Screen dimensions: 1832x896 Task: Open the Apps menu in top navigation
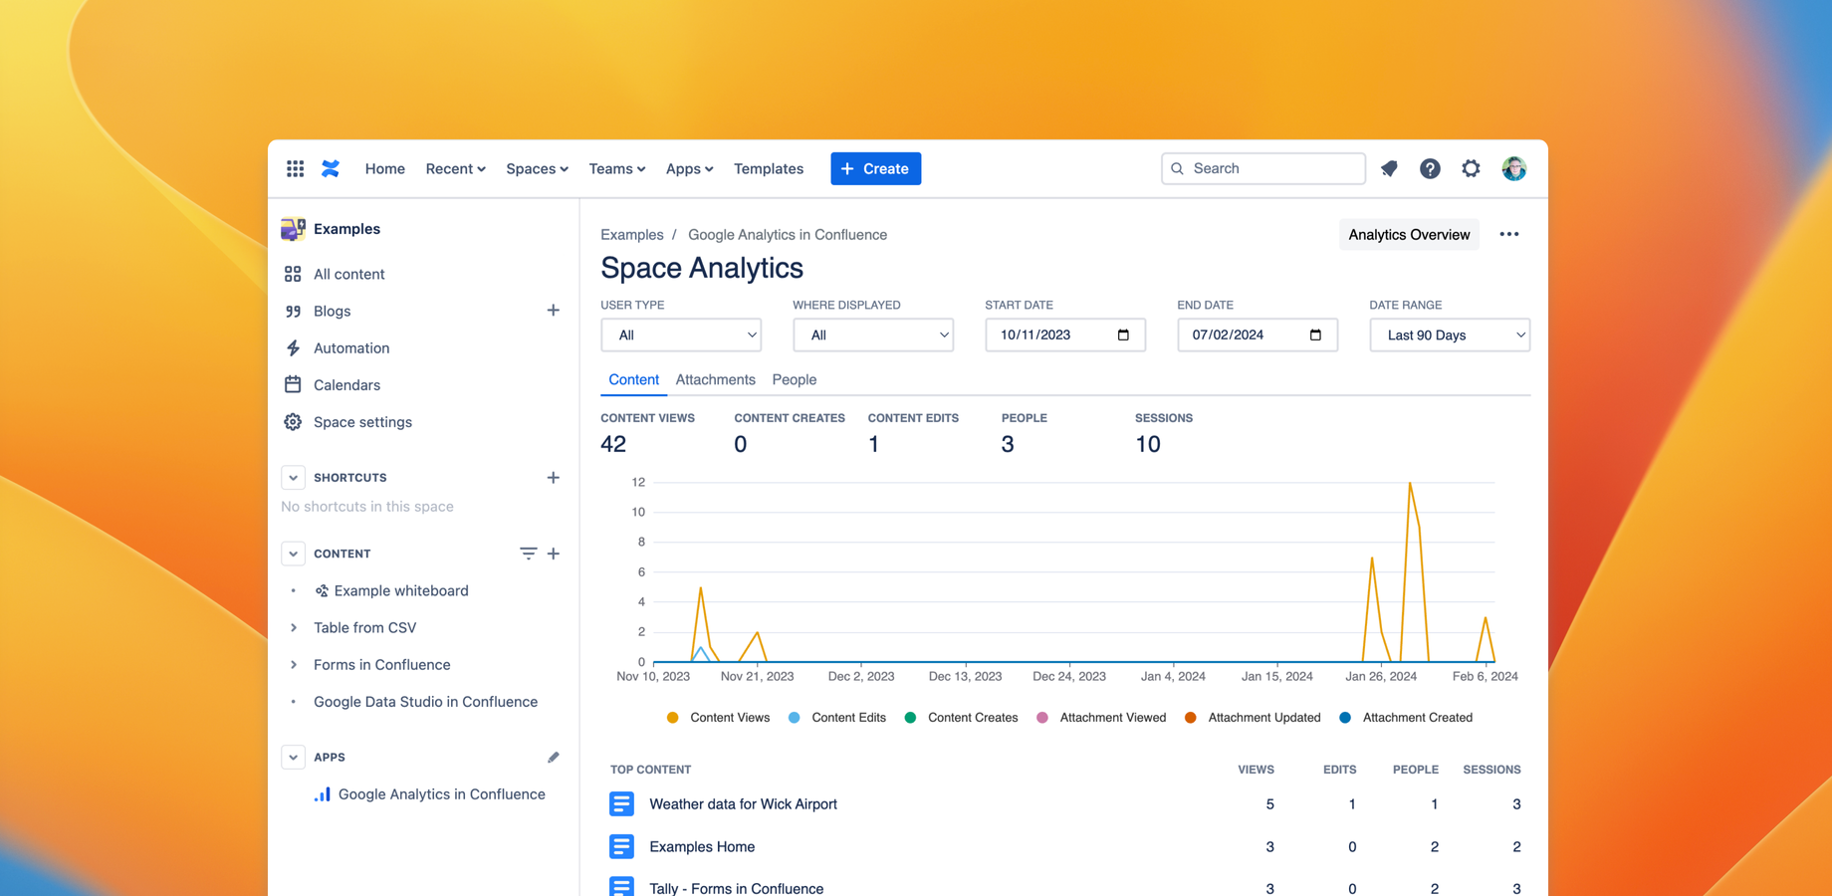[689, 169]
